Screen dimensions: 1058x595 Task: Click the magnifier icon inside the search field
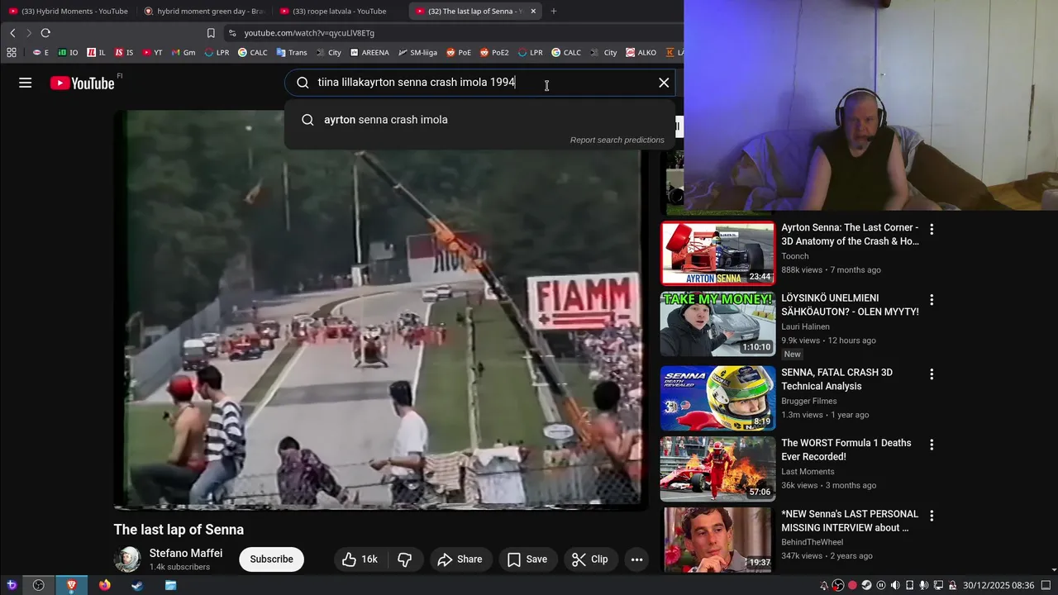[x=303, y=83]
